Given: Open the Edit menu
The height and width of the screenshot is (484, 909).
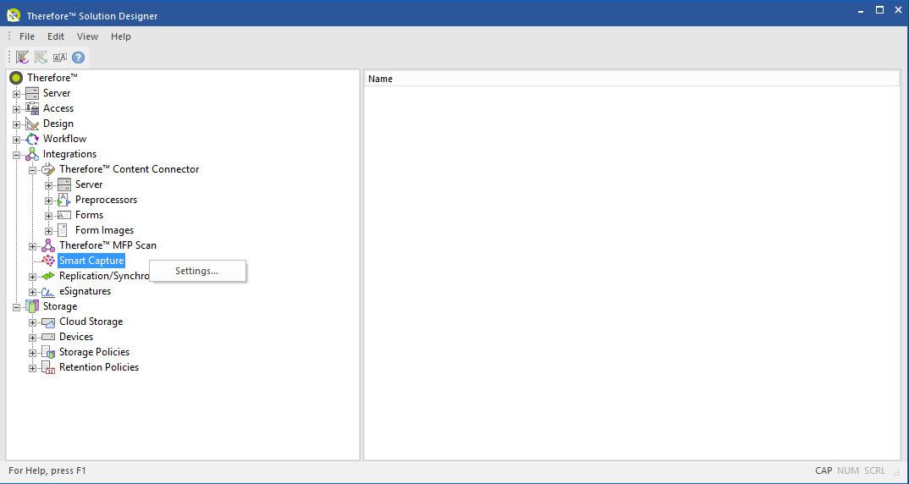Looking at the screenshot, I should [56, 36].
